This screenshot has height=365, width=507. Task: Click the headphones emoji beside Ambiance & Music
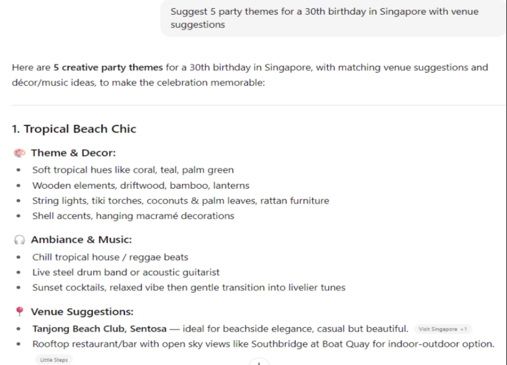tap(19, 240)
